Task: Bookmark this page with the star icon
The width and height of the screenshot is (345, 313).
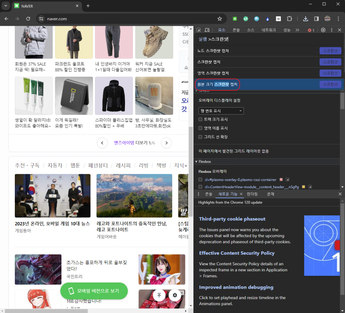Action: 220,19
